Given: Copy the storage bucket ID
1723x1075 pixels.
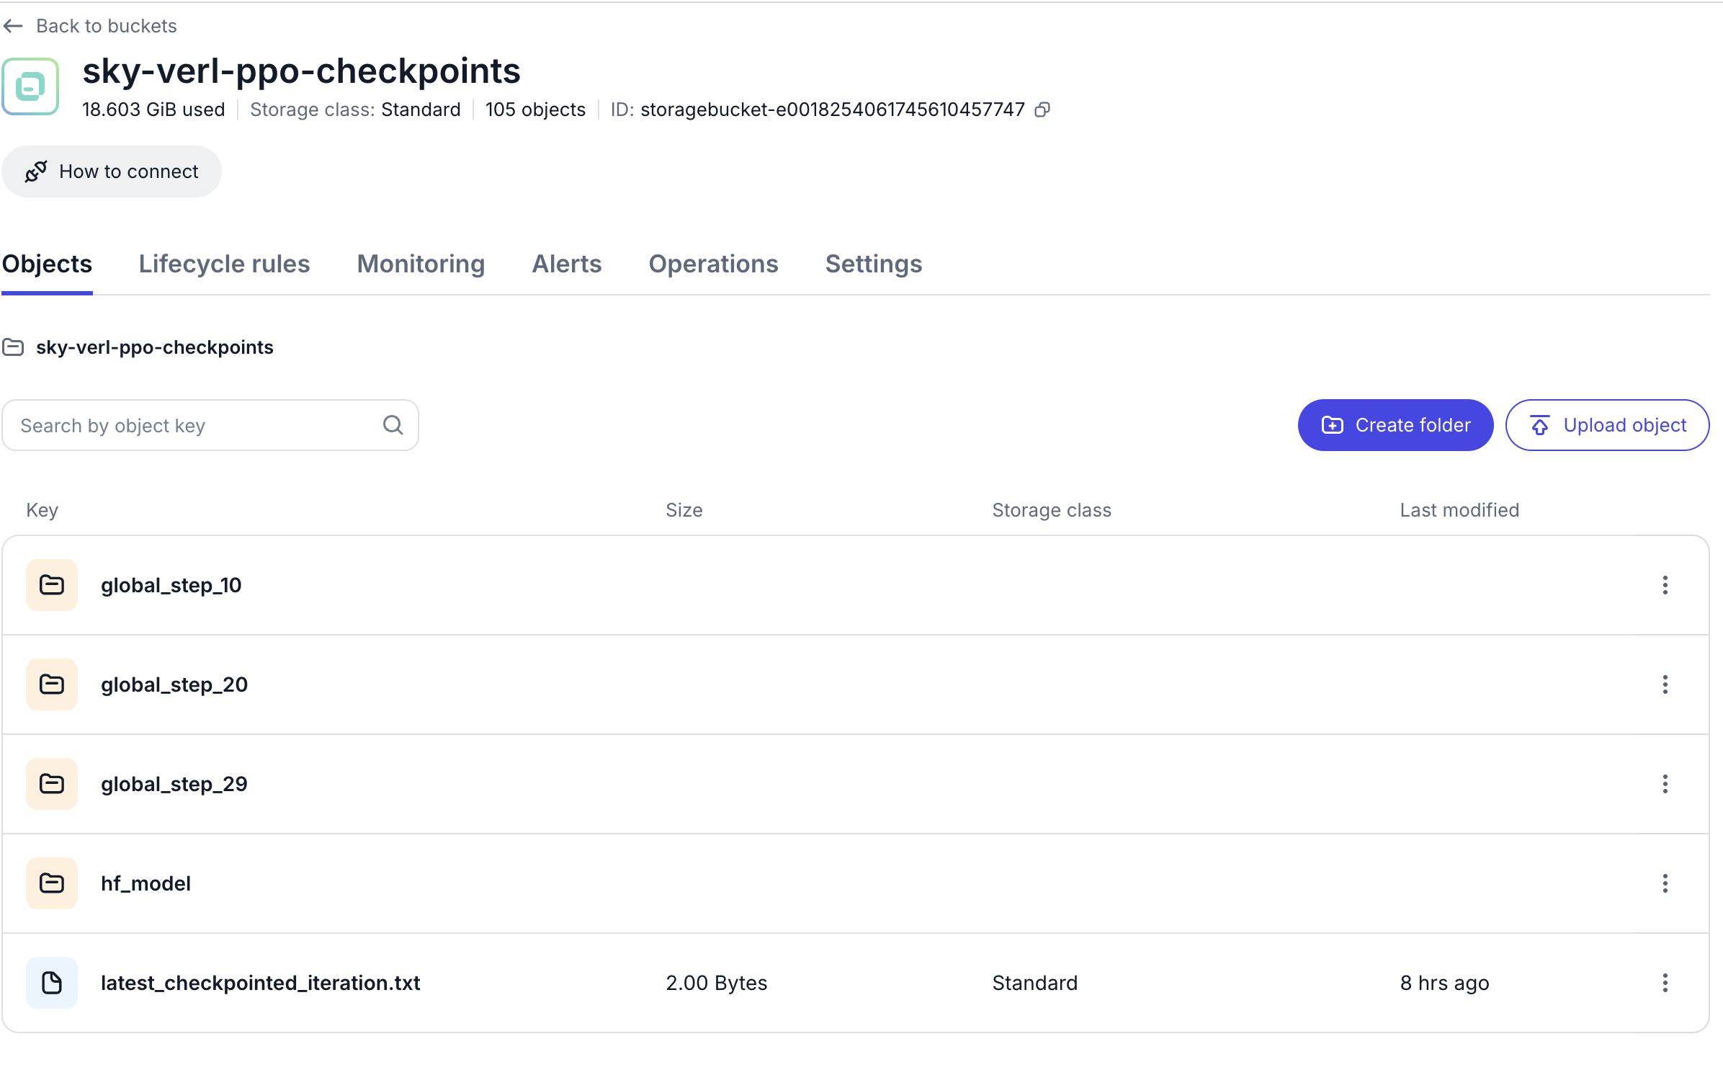Looking at the screenshot, I should pyautogui.click(x=1042, y=110).
